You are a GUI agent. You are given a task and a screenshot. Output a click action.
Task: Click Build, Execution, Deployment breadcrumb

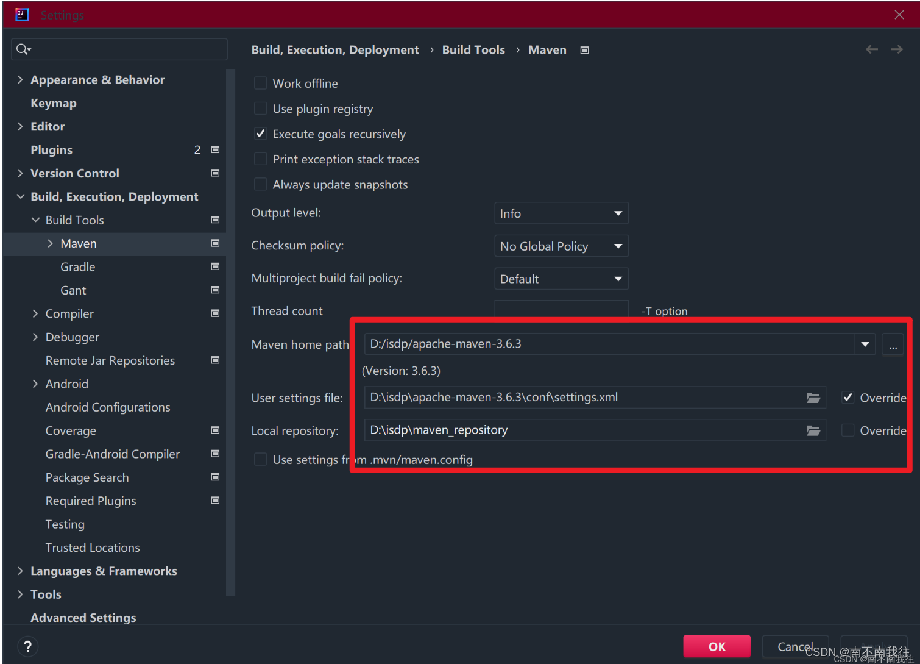(x=335, y=50)
